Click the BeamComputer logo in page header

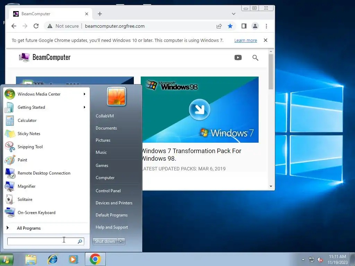click(x=45, y=57)
